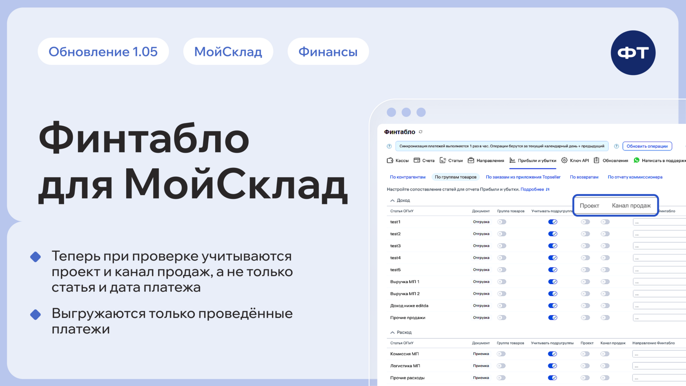Enable Проект toggle for Комиссия МП
This screenshot has height=386, width=686.
pos(586,354)
